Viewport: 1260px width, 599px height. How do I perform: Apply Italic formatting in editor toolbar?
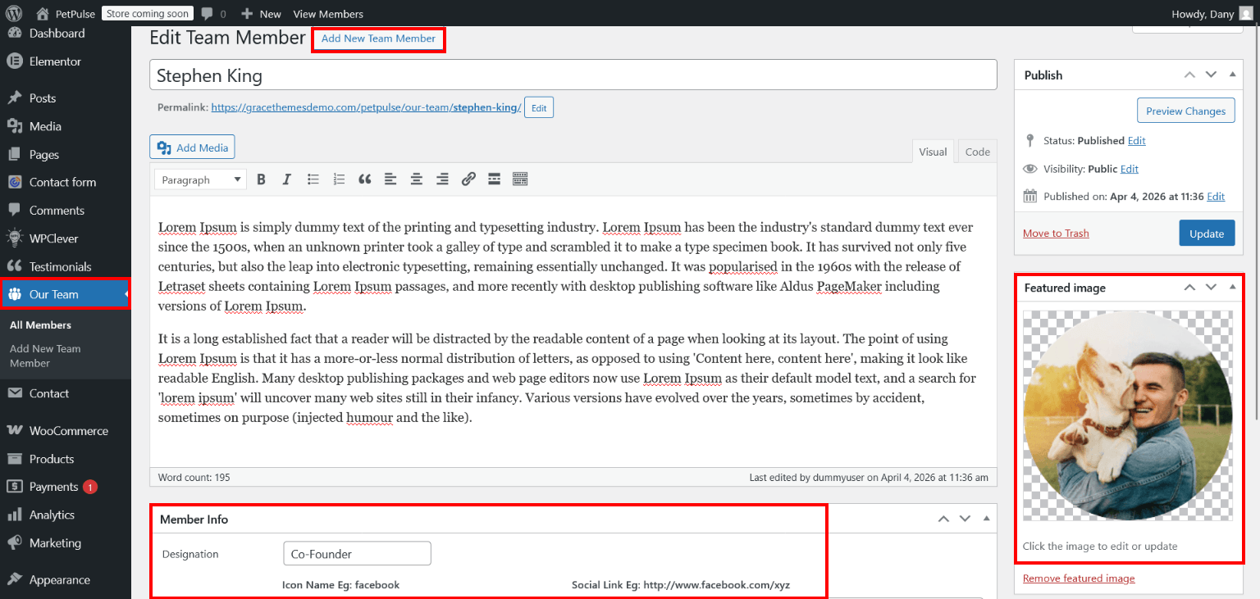[x=286, y=179]
